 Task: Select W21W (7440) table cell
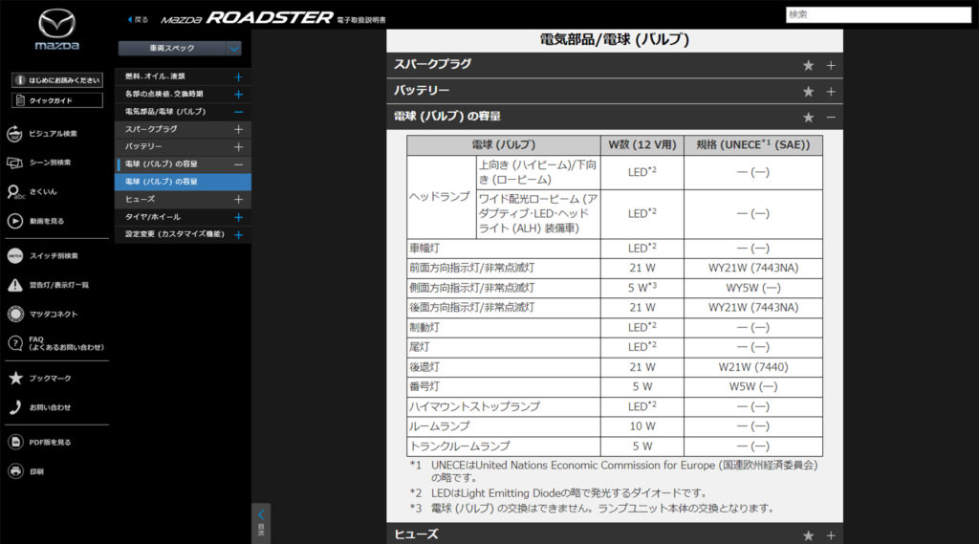tap(753, 367)
